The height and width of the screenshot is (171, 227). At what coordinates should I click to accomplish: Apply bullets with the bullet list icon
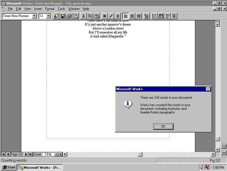[154, 16]
